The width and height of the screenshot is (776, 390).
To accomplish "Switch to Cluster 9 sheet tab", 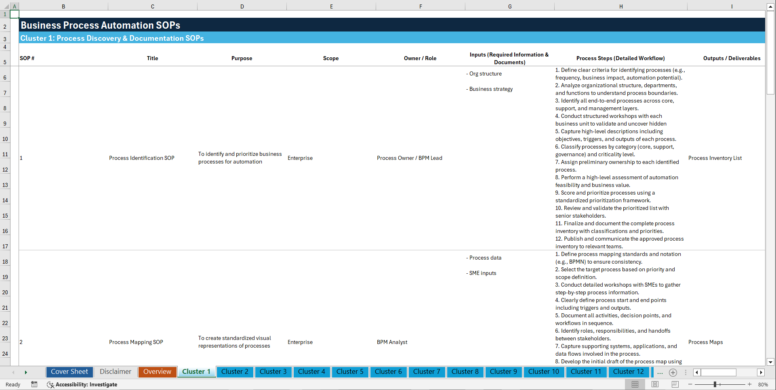I will tap(503, 372).
